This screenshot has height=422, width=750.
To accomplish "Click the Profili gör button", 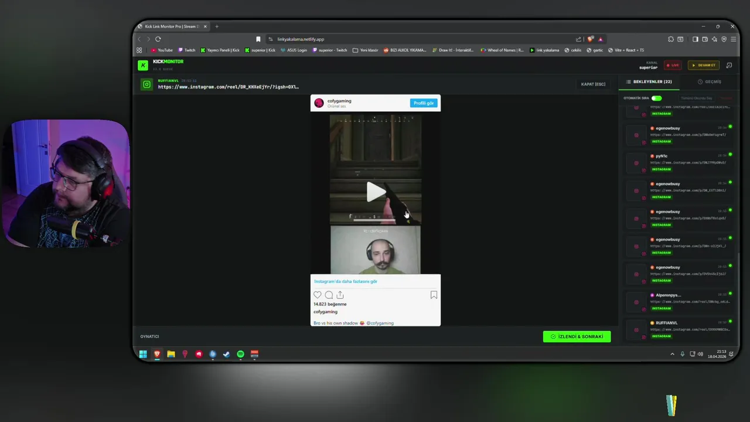I will (424, 103).
